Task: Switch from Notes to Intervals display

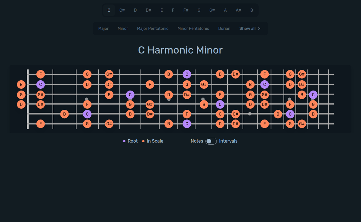Action: tap(211, 141)
